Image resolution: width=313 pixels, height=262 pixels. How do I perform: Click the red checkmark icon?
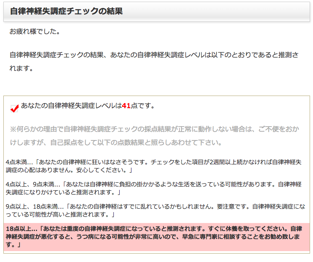(14, 109)
